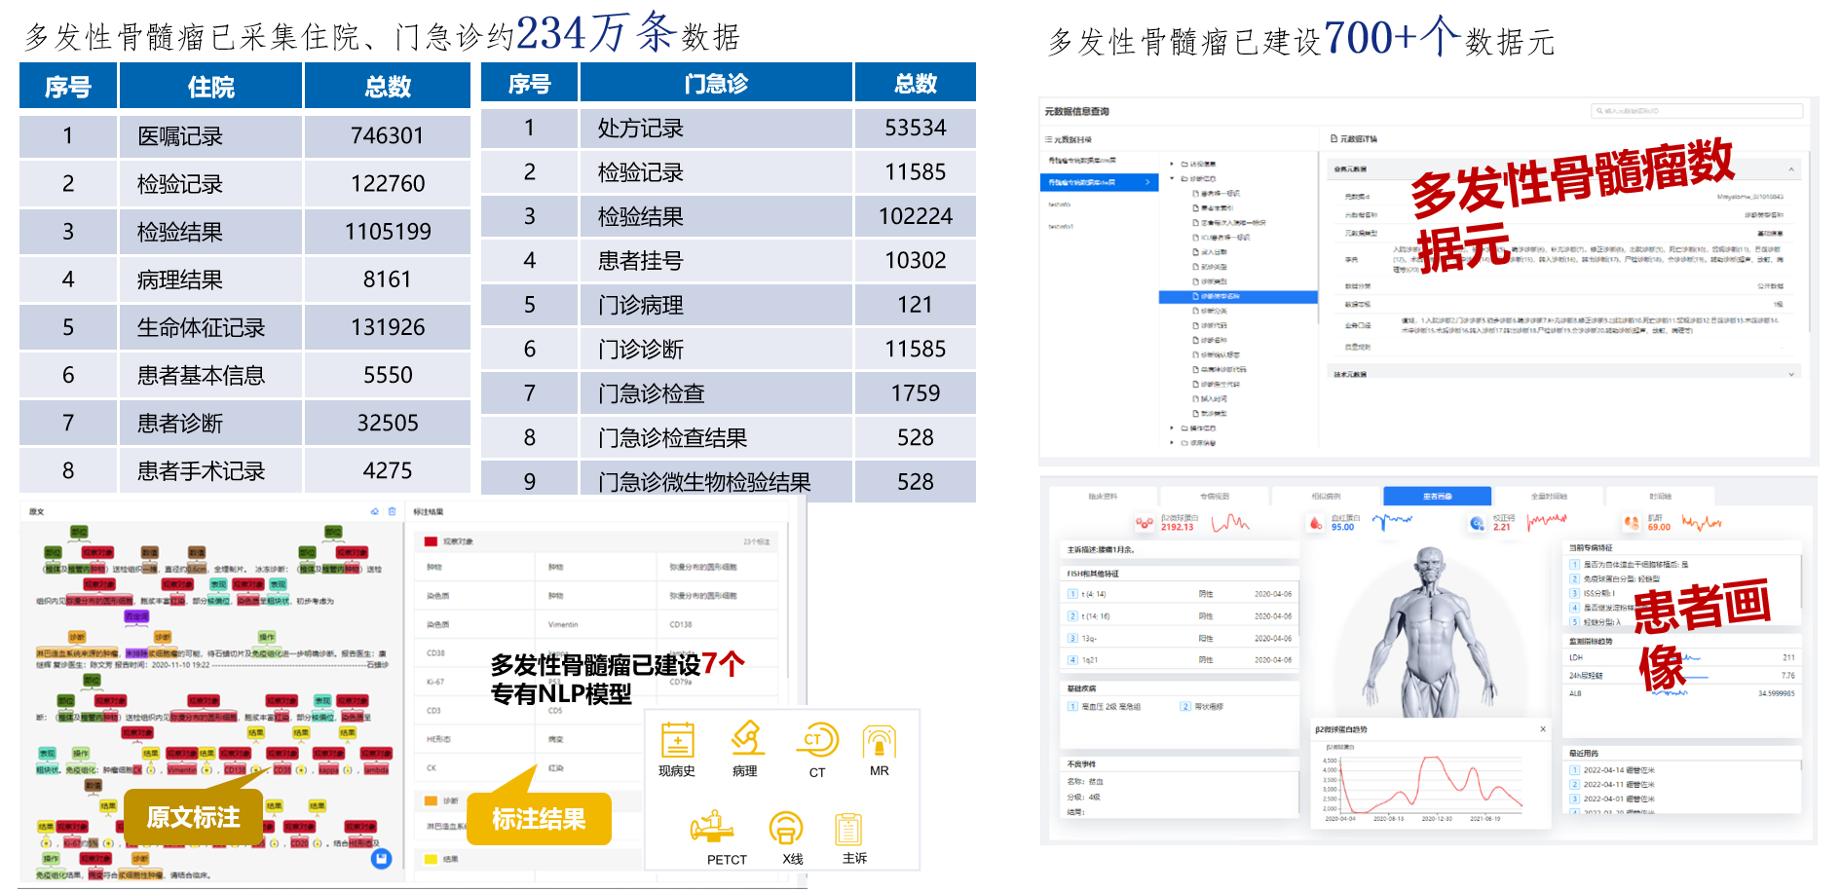Collapse the 业务元数据 section
Viewport: 1841px width, 892px height.
[x=1790, y=169]
